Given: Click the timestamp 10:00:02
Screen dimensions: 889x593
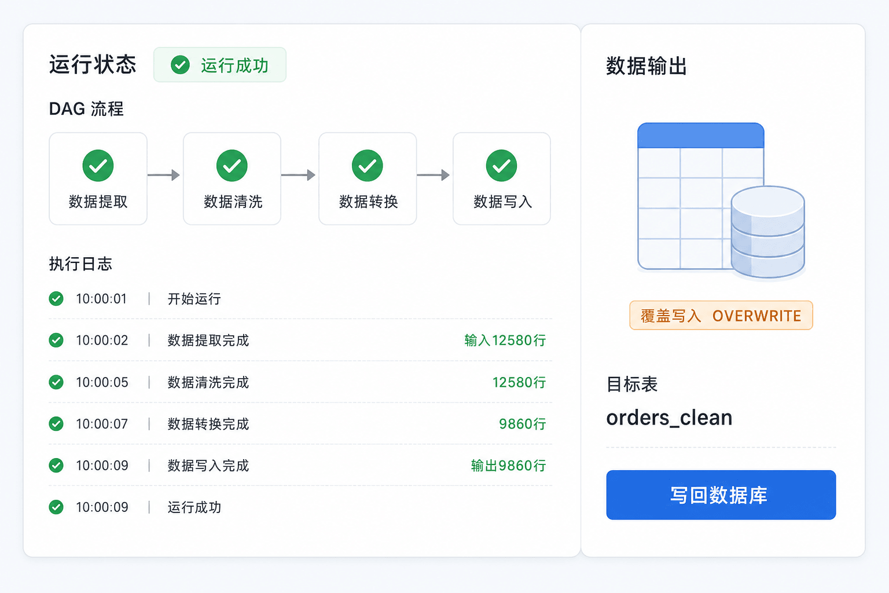Looking at the screenshot, I should 102,341.
